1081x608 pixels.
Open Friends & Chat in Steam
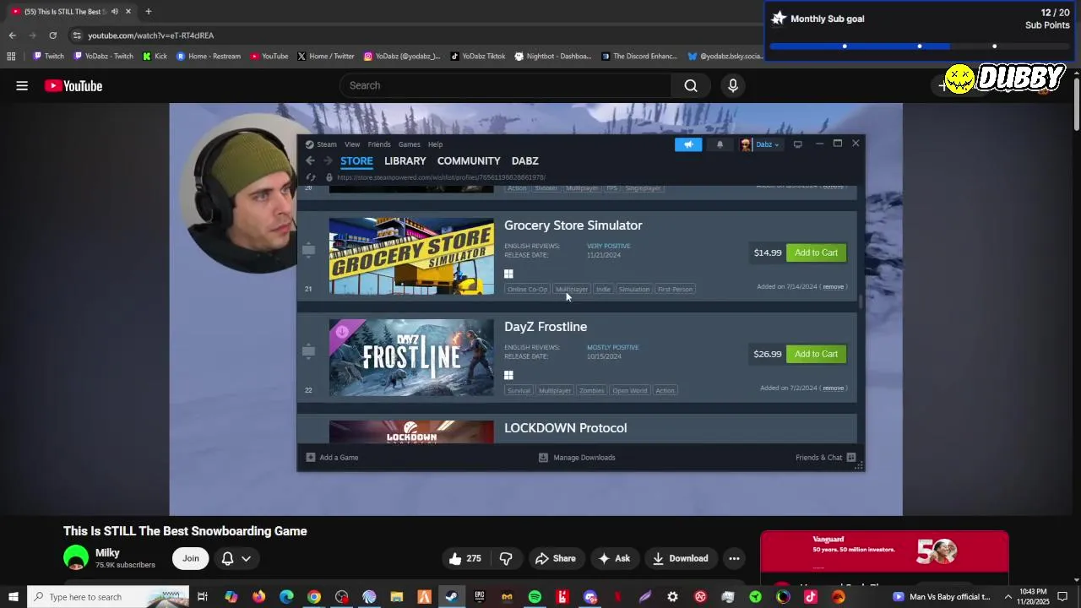click(826, 458)
